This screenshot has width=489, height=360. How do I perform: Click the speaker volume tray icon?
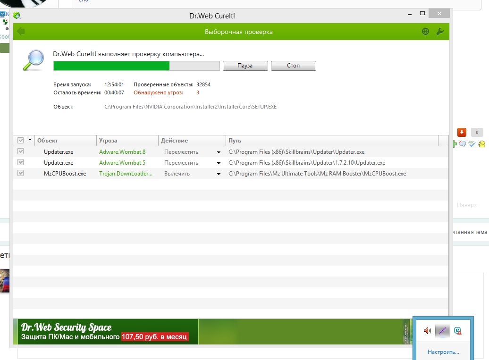(x=427, y=331)
